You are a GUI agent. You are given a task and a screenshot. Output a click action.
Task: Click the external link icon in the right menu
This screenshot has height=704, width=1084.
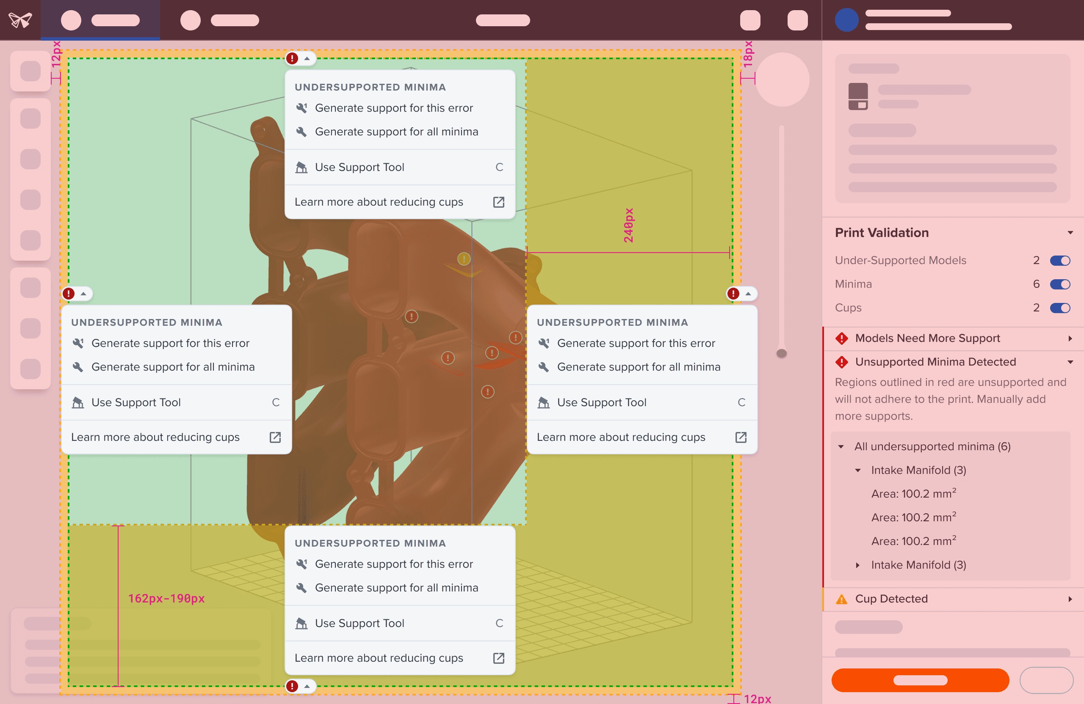click(741, 437)
